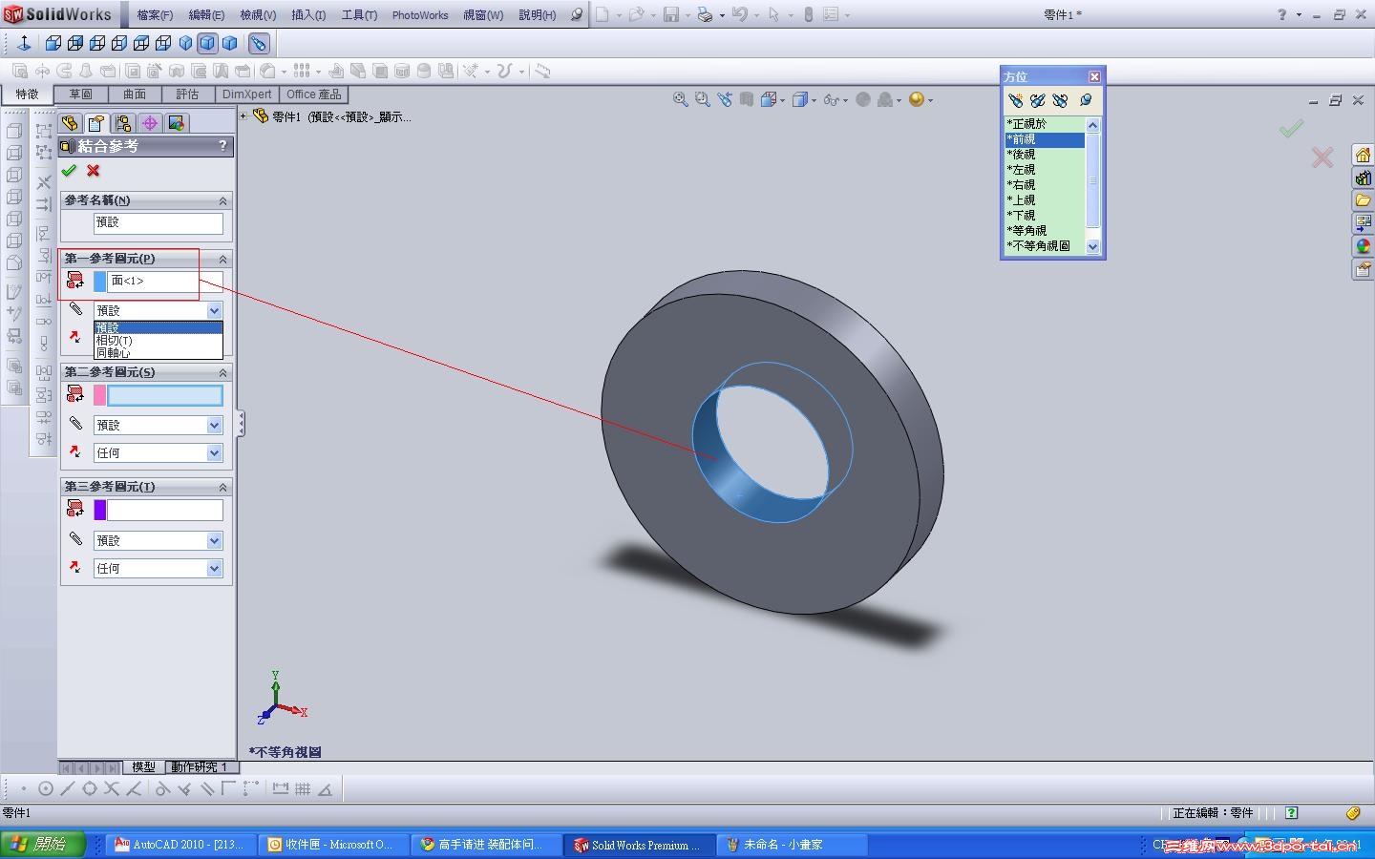This screenshot has height=859, width=1375.
Task: Open the display/appearance manager tab icon
Action: pyautogui.click(x=177, y=123)
